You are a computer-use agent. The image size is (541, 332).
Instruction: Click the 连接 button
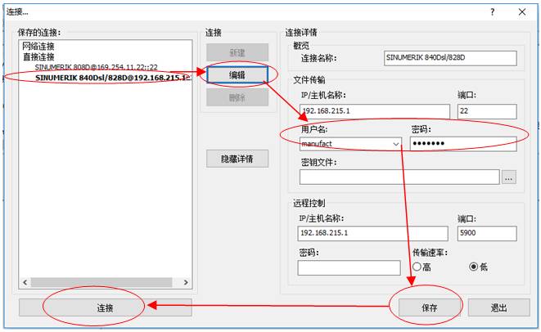pos(106,307)
